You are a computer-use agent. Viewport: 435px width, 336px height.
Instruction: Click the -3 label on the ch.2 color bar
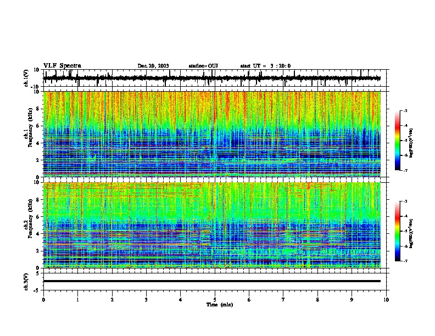coord(405,201)
